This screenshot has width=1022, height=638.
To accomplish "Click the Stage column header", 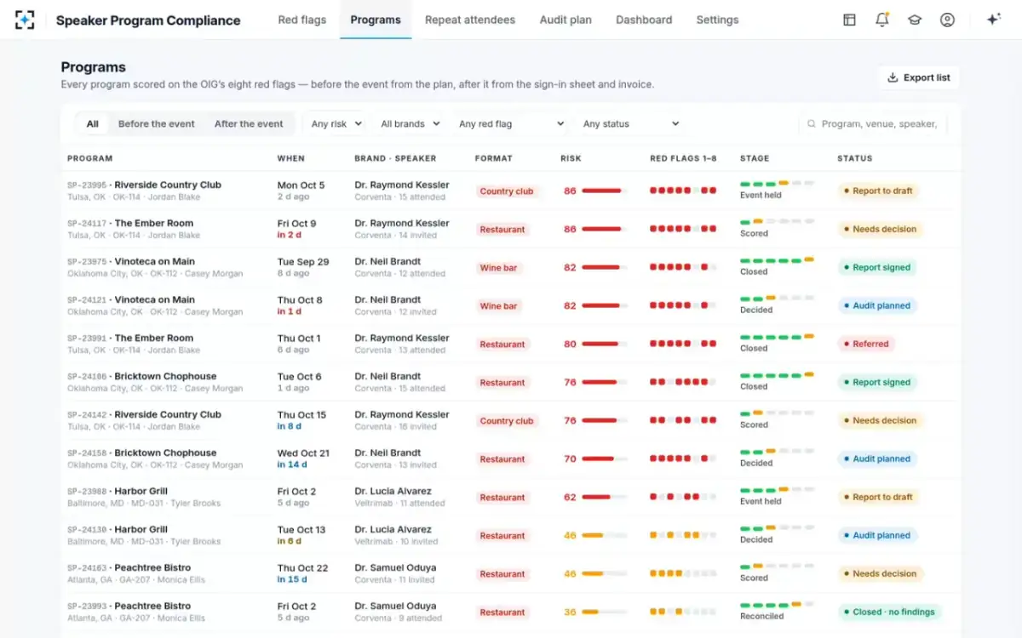I will click(x=755, y=158).
